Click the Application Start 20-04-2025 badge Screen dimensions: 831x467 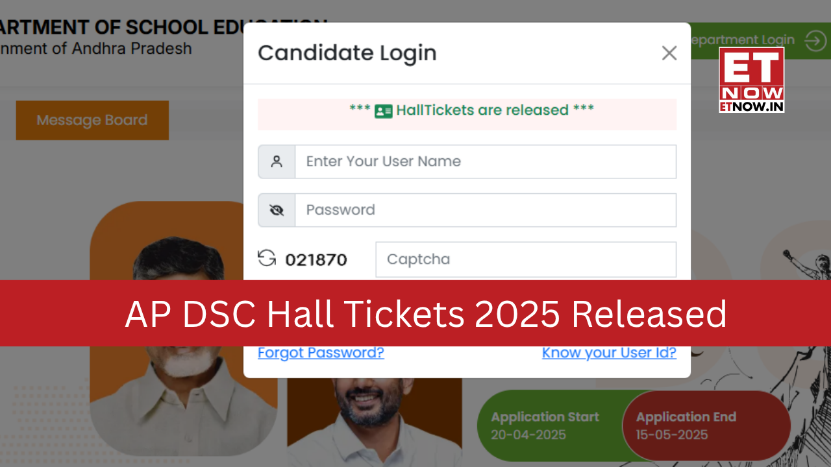545,425
